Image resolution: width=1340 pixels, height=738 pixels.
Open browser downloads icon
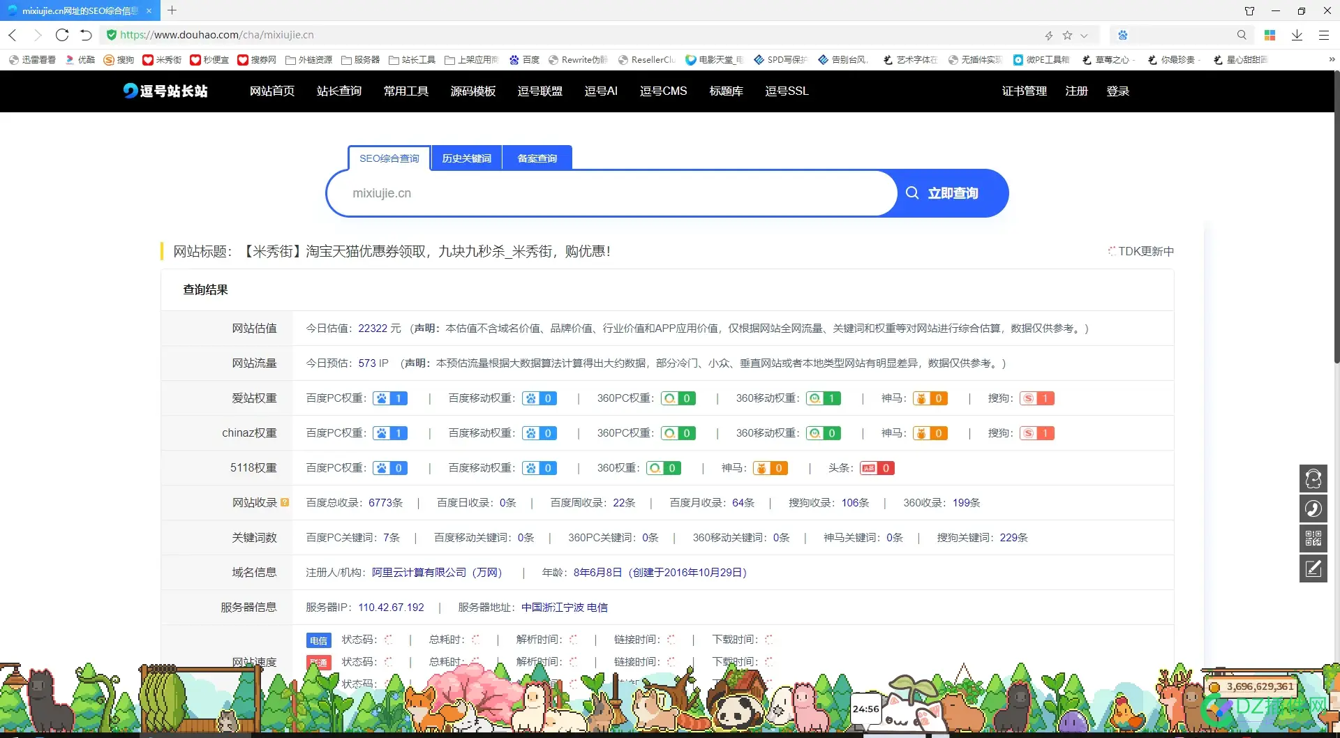(x=1297, y=34)
